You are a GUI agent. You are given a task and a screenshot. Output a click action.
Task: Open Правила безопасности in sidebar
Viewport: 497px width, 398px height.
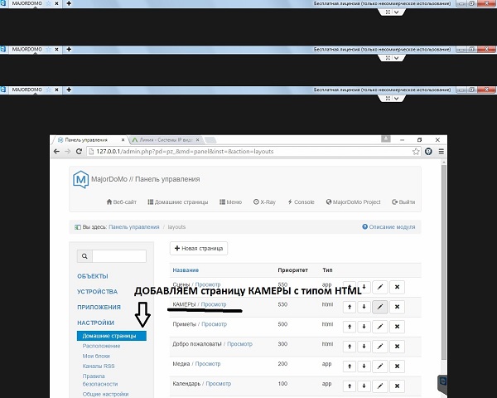click(x=100, y=380)
